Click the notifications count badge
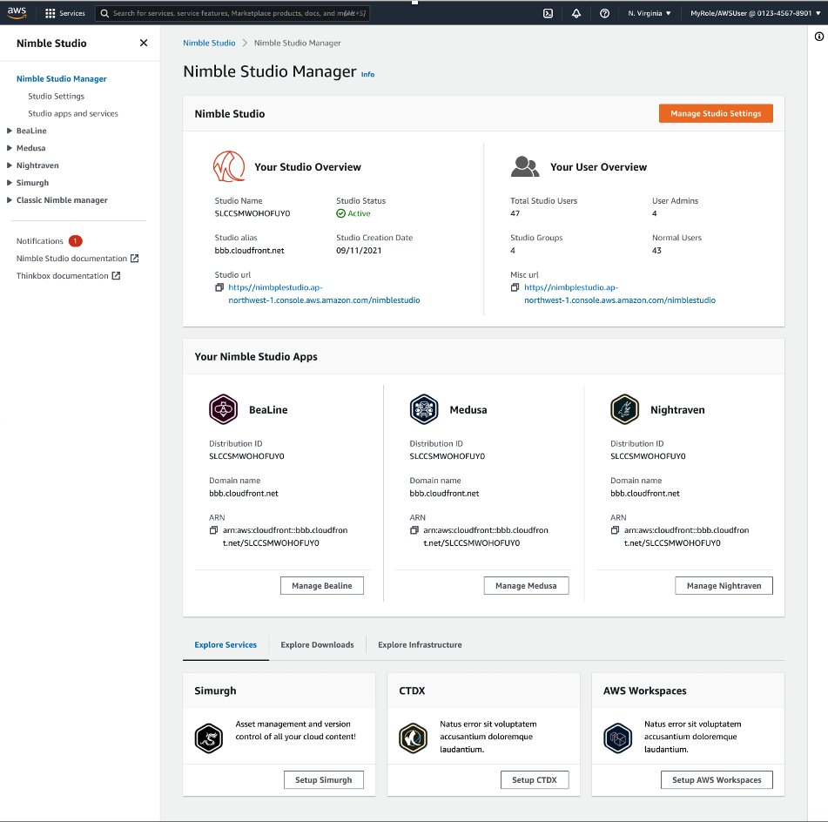This screenshot has height=822, width=828. (76, 241)
